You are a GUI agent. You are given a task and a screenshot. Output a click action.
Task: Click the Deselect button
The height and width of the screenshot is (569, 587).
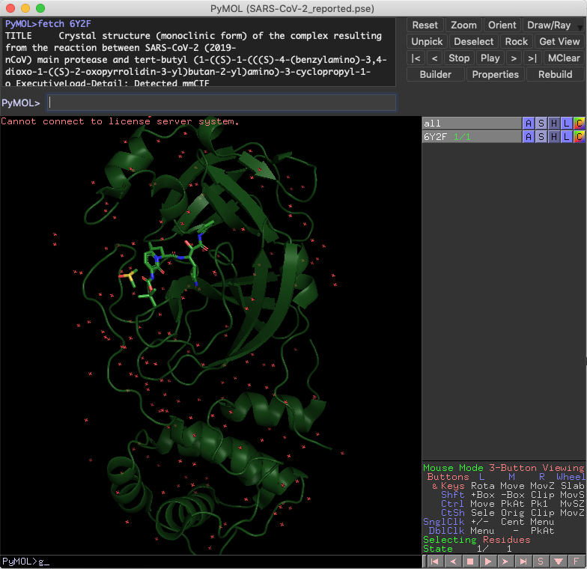coord(473,42)
